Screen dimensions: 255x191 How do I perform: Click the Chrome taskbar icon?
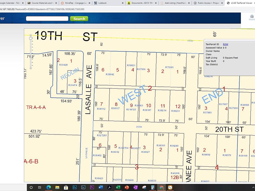[161, 188]
